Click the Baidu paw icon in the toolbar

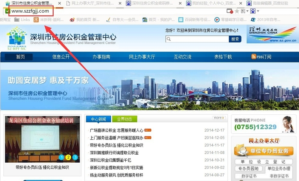pyautogui.click(x=253, y=11)
